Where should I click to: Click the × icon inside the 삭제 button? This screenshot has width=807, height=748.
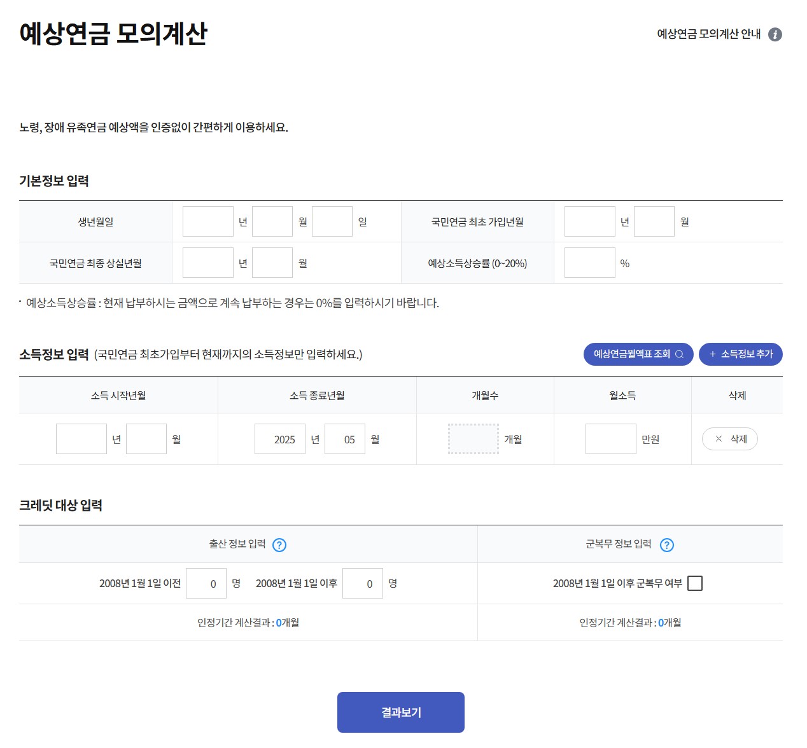(719, 439)
